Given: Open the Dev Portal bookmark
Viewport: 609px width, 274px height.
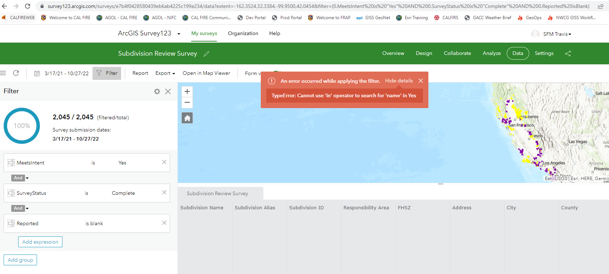Looking at the screenshot, I should pos(252,17).
